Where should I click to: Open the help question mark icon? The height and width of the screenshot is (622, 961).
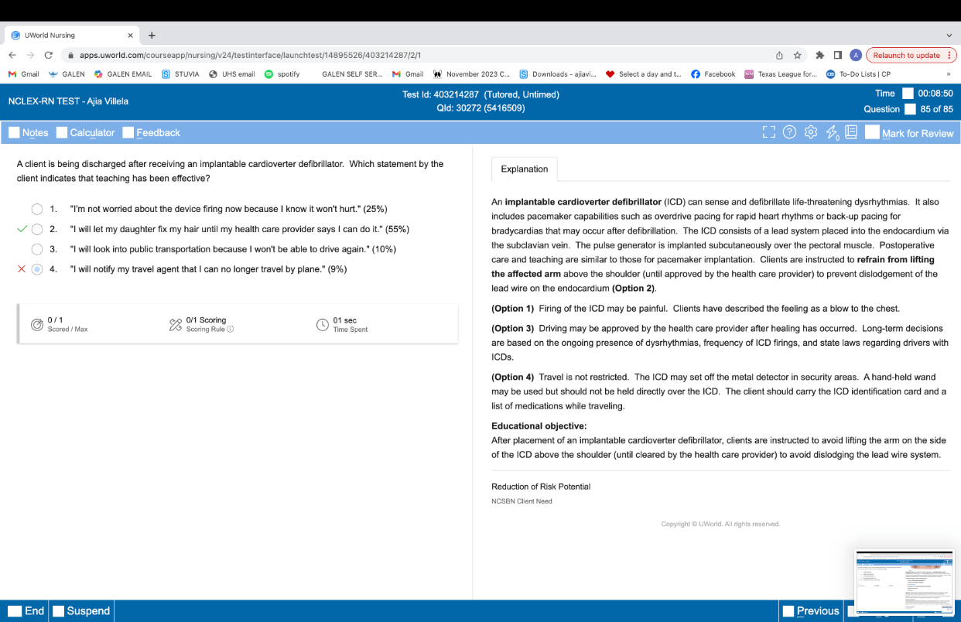[x=789, y=132]
